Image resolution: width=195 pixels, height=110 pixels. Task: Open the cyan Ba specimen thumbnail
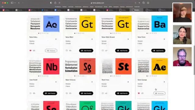159,24
